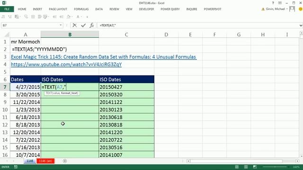Expand the formula bar
Screen dimensions: 303x170
tap(301, 25)
